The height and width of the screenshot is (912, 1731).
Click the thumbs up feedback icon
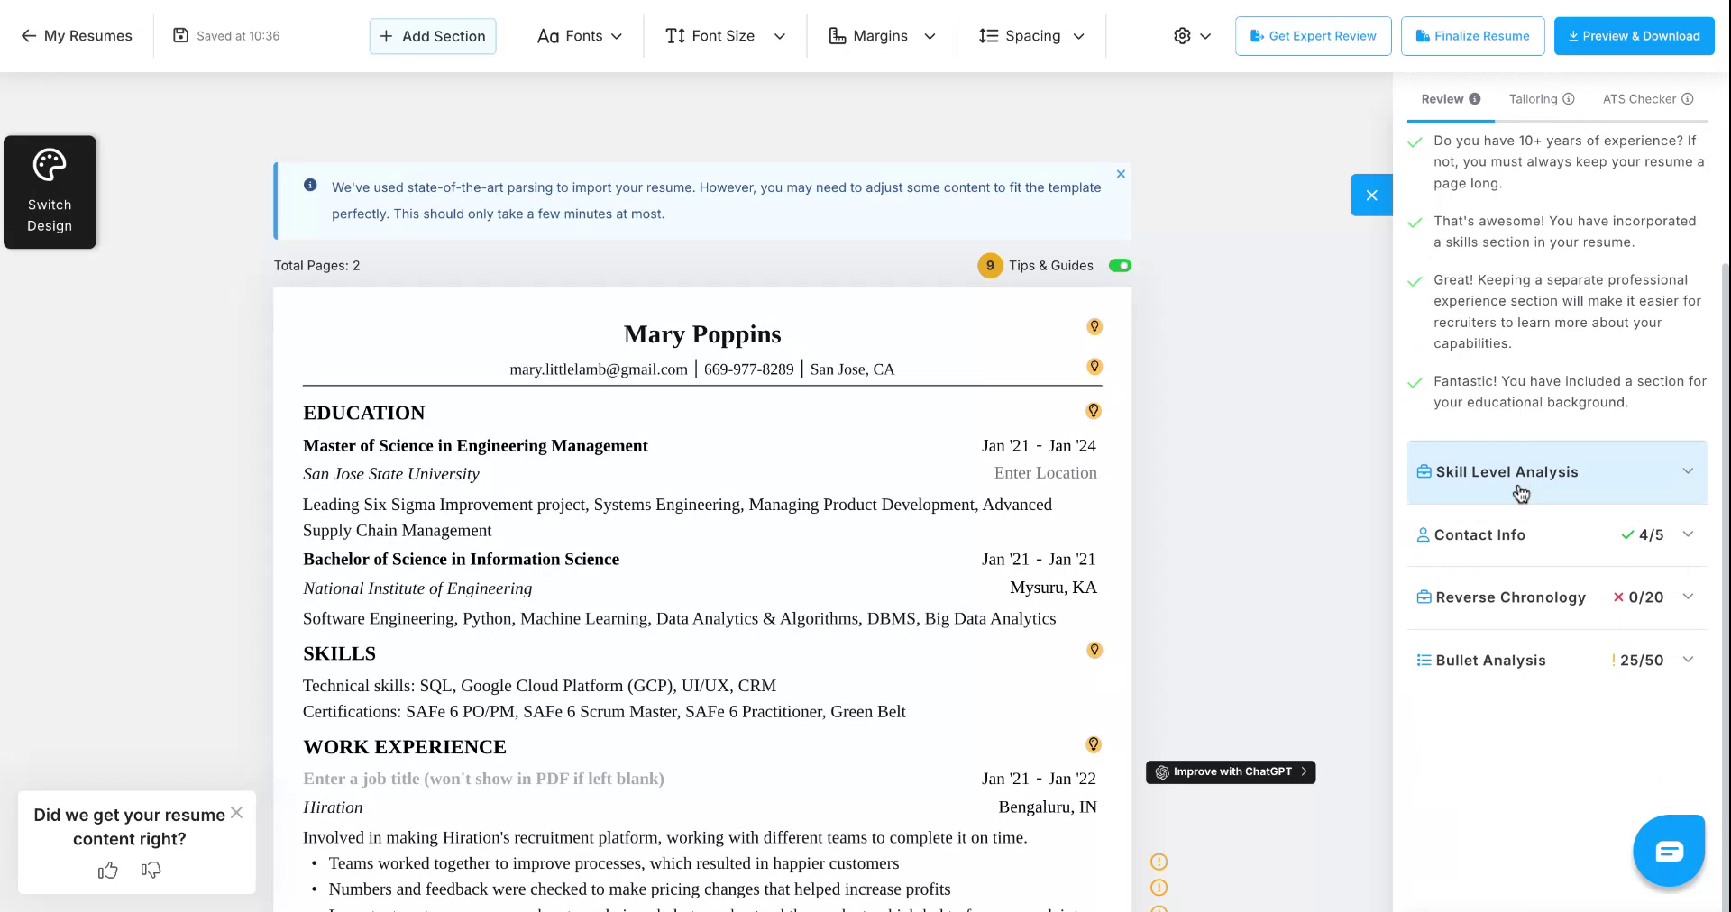pyautogui.click(x=108, y=870)
